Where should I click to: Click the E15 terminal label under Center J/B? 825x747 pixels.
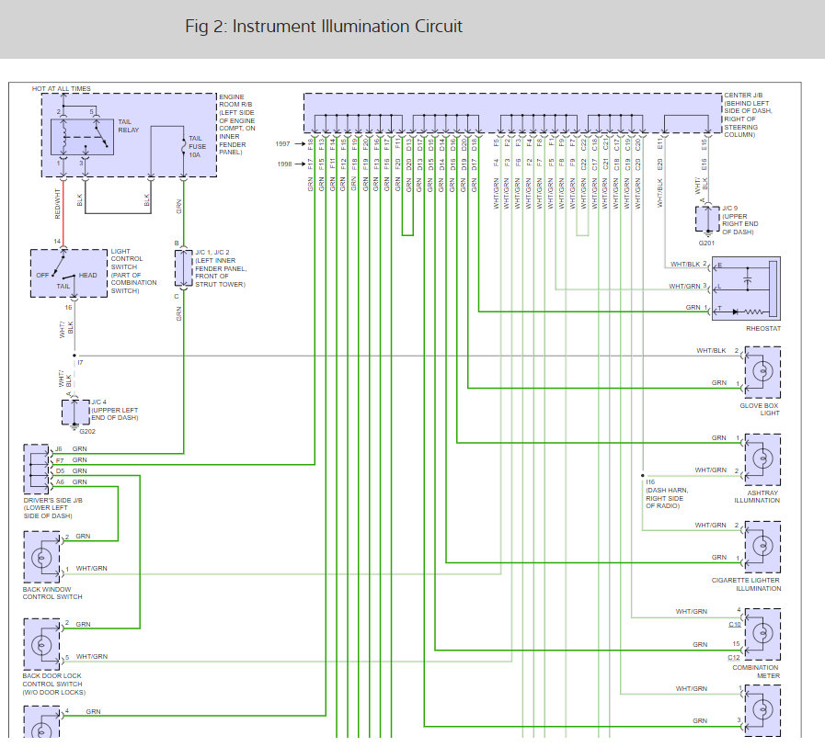704,143
